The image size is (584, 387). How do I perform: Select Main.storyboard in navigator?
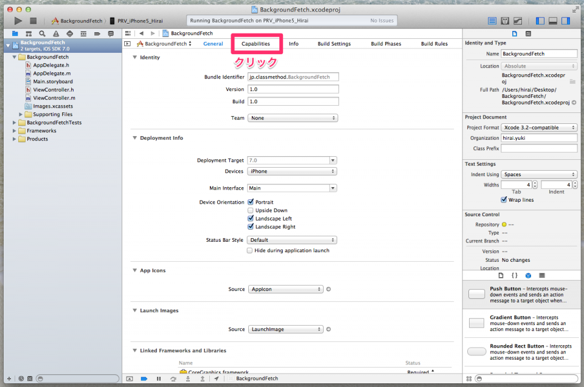(53, 81)
